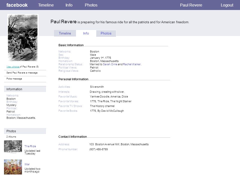Open Paul Revere's profile picture
Viewport: 240px width, 180px height.
click(x=23, y=38)
